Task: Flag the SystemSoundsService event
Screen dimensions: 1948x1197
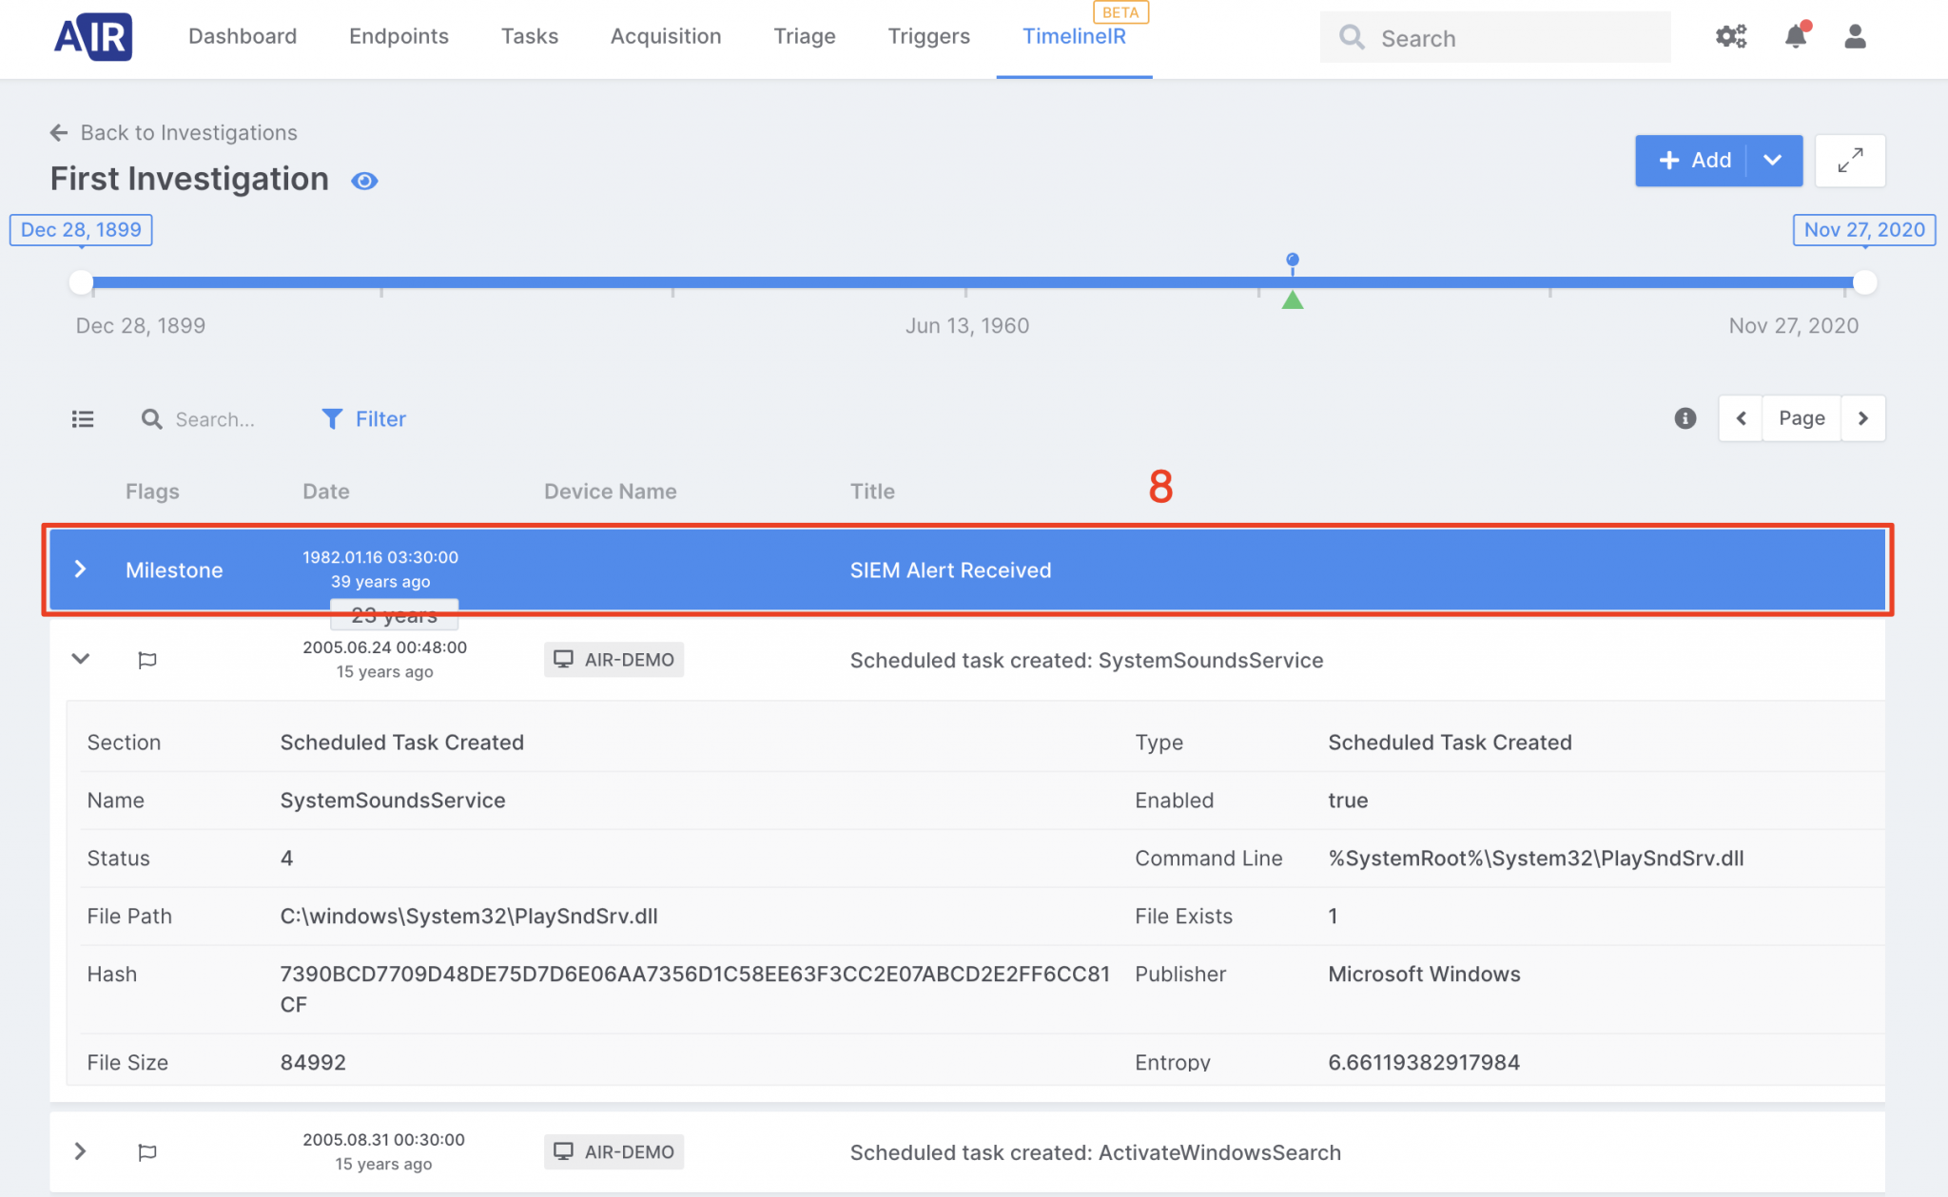Action: coord(147,660)
